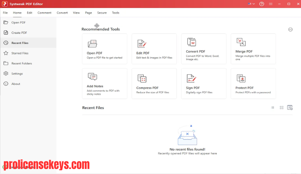The width and height of the screenshot is (301, 174).
Task: Click the Protect PDF lock icon
Action: (x=241, y=78)
